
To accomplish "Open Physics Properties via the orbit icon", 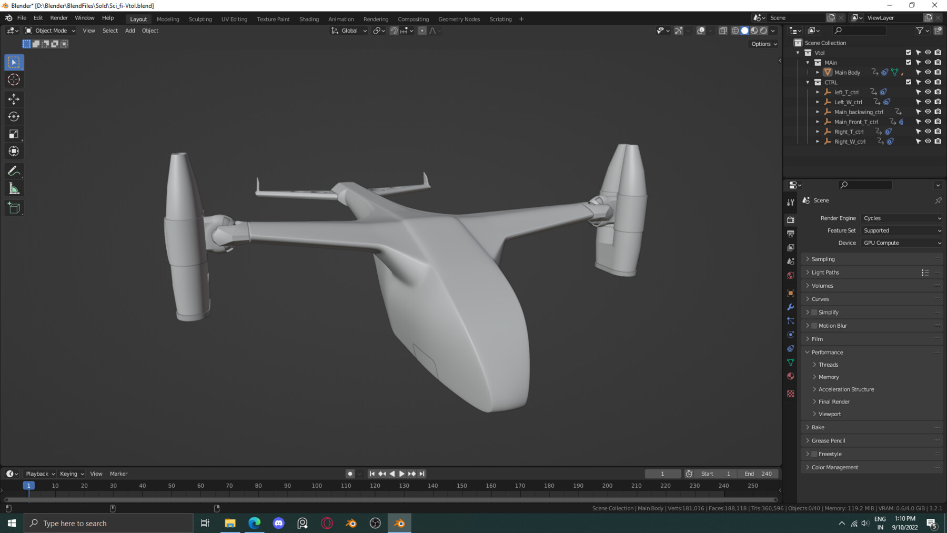I will 790,335.
